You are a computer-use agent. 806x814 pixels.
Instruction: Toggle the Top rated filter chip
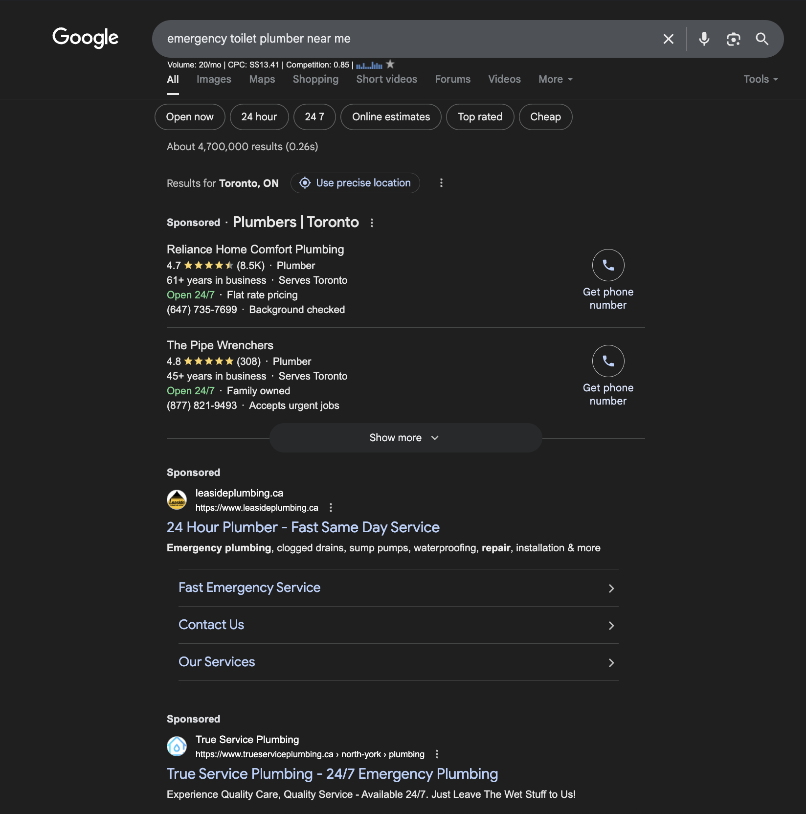pos(480,117)
